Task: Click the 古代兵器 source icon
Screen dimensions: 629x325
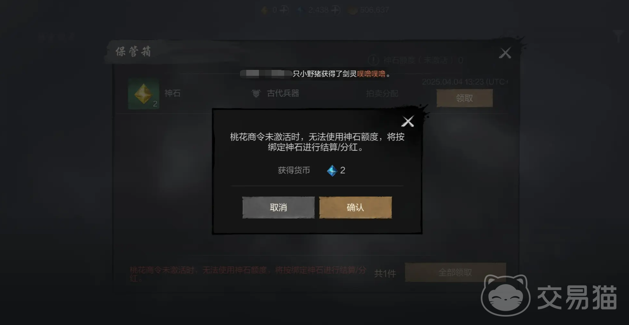Action: click(x=256, y=93)
